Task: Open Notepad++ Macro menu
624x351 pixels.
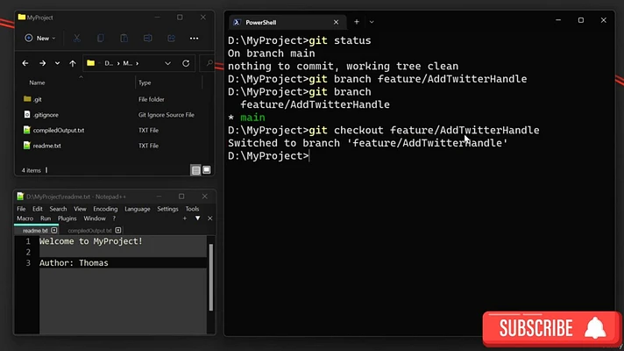Action: click(x=25, y=218)
